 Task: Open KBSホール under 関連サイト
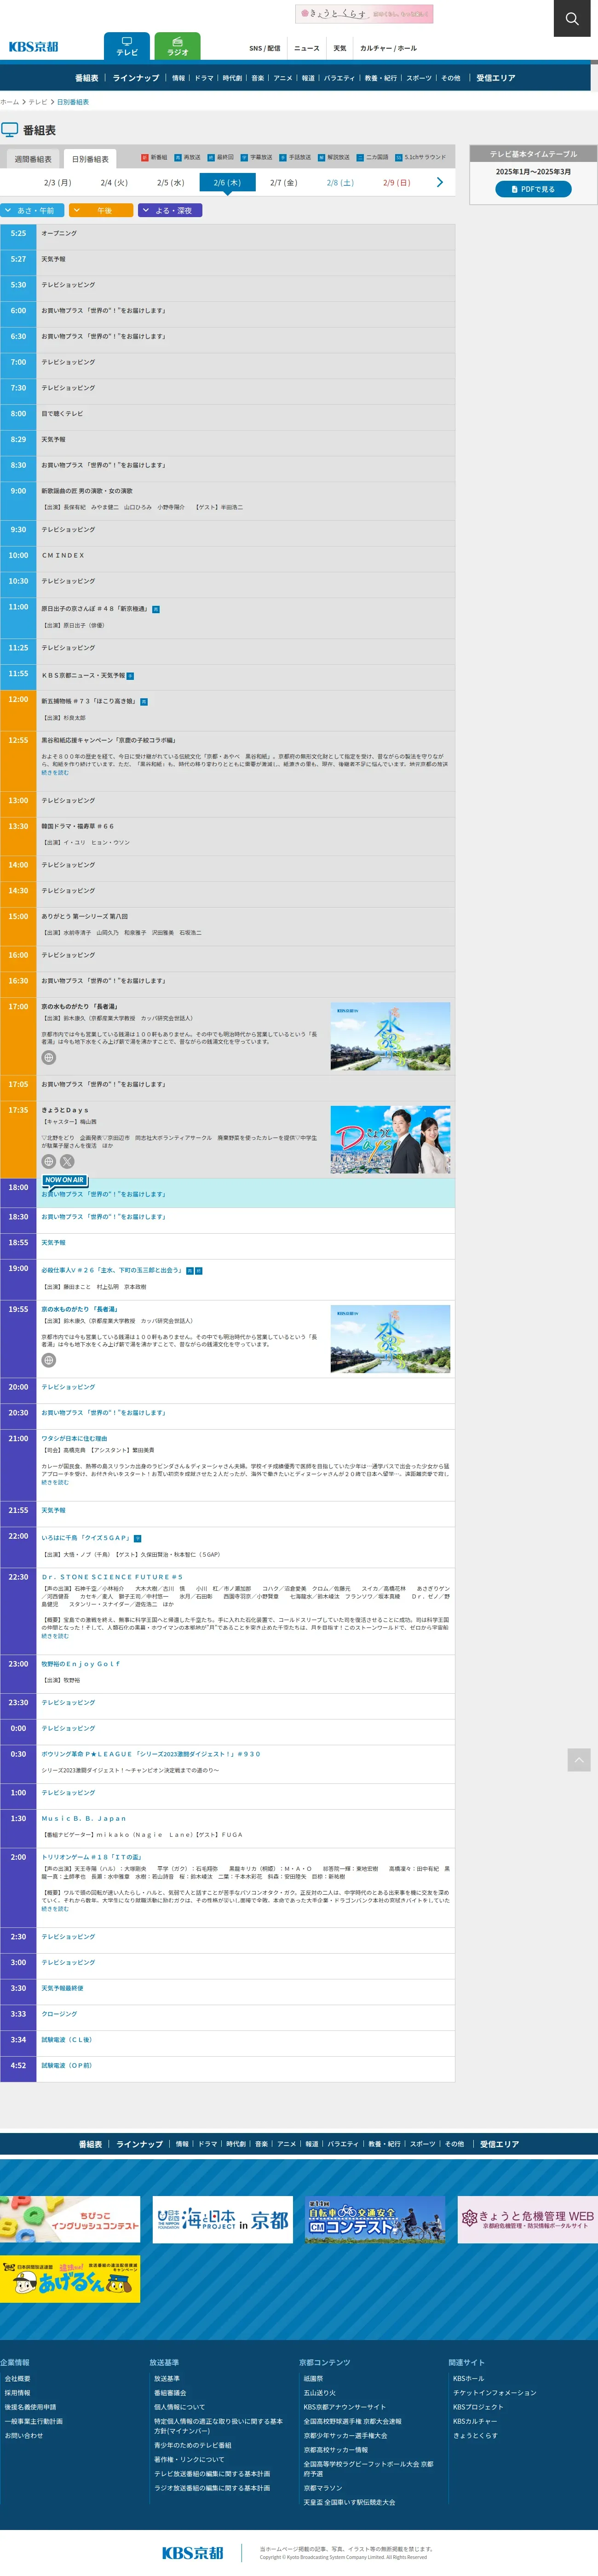coord(468,2379)
